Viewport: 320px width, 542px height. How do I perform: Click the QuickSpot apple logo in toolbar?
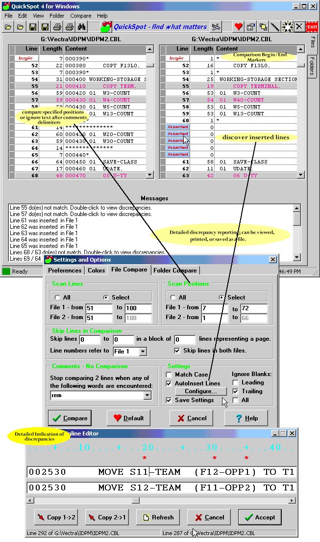(x=106, y=27)
